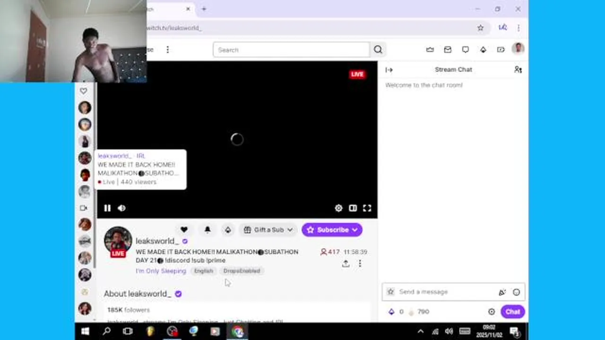Image resolution: width=605 pixels, height=340 pixels.
Task: Open the I'm Only Sleeping category link
Action: pyautogui.click(x=161, y=271)
